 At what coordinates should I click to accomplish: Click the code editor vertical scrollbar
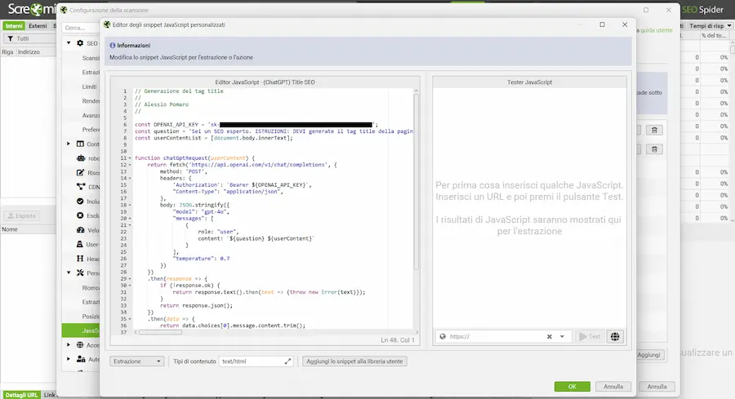(416, 182)
